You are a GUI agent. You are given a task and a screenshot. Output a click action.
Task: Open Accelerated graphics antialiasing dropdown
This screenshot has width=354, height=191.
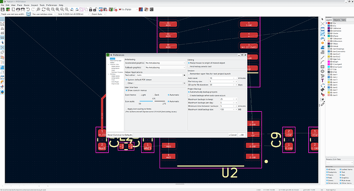tap(165, 63)
